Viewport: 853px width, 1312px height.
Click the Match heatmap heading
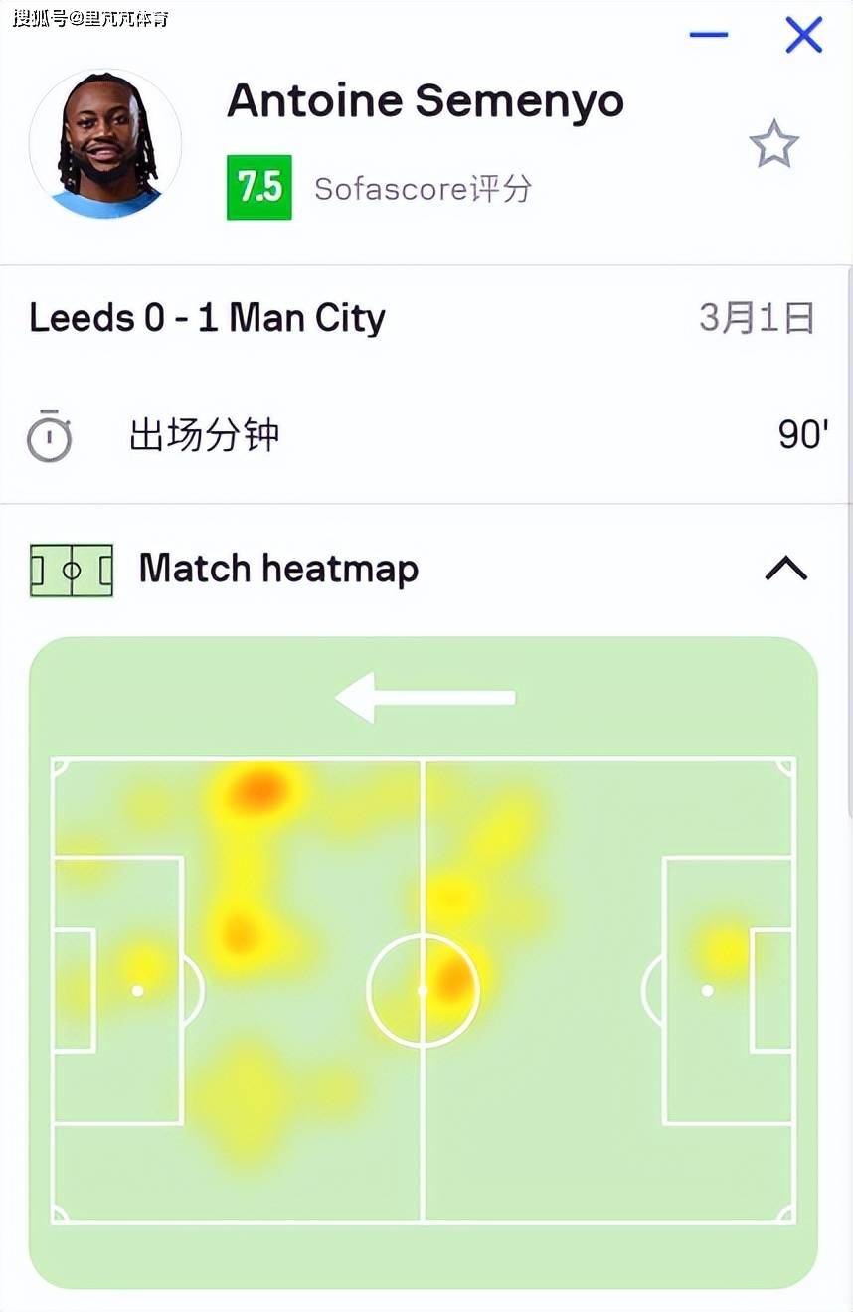[278, 569]
